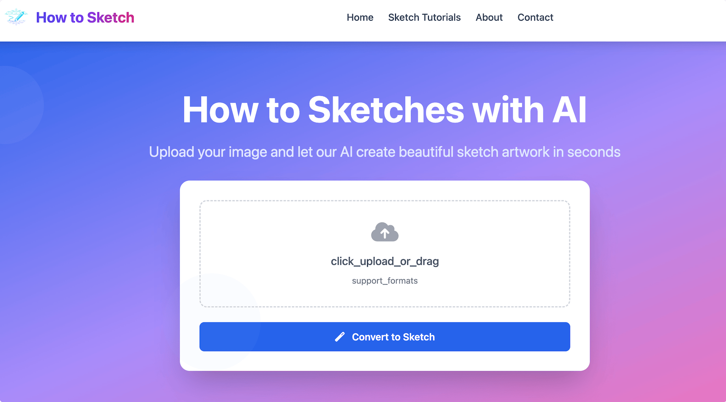This screenshot has height=402, width=726.
Task: Click the "click_upload_or_drag" label
Action: click(385, 261)
